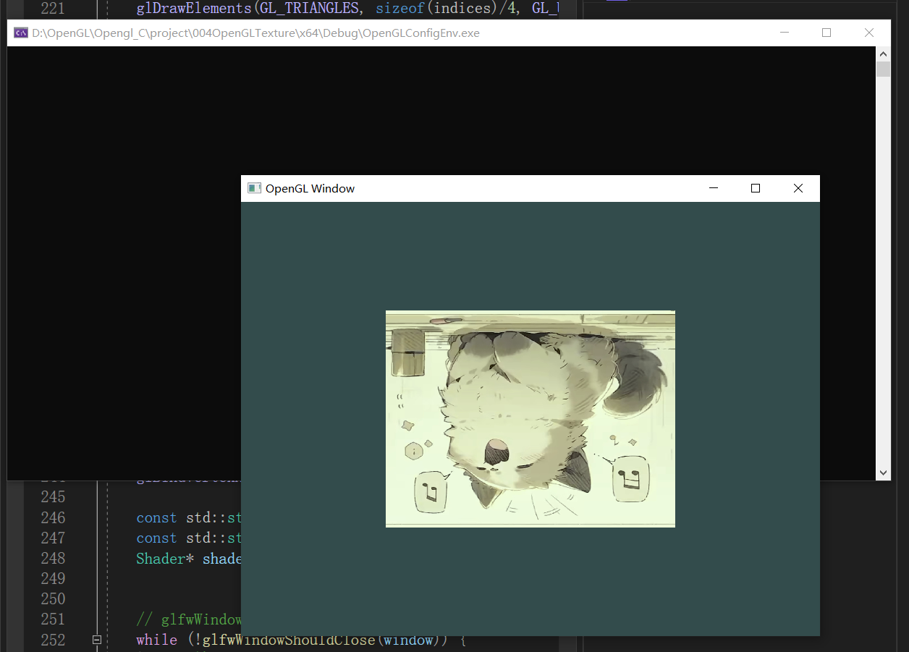Maximize the OpenGL Window

click(756, 188)
